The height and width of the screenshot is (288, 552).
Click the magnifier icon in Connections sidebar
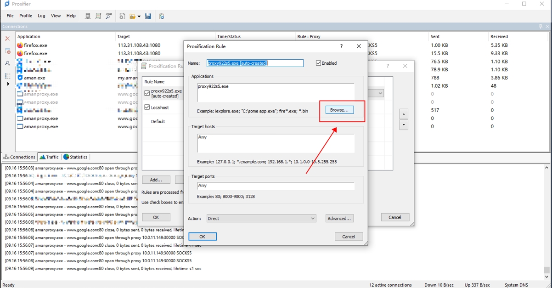(x=7, y=63)
